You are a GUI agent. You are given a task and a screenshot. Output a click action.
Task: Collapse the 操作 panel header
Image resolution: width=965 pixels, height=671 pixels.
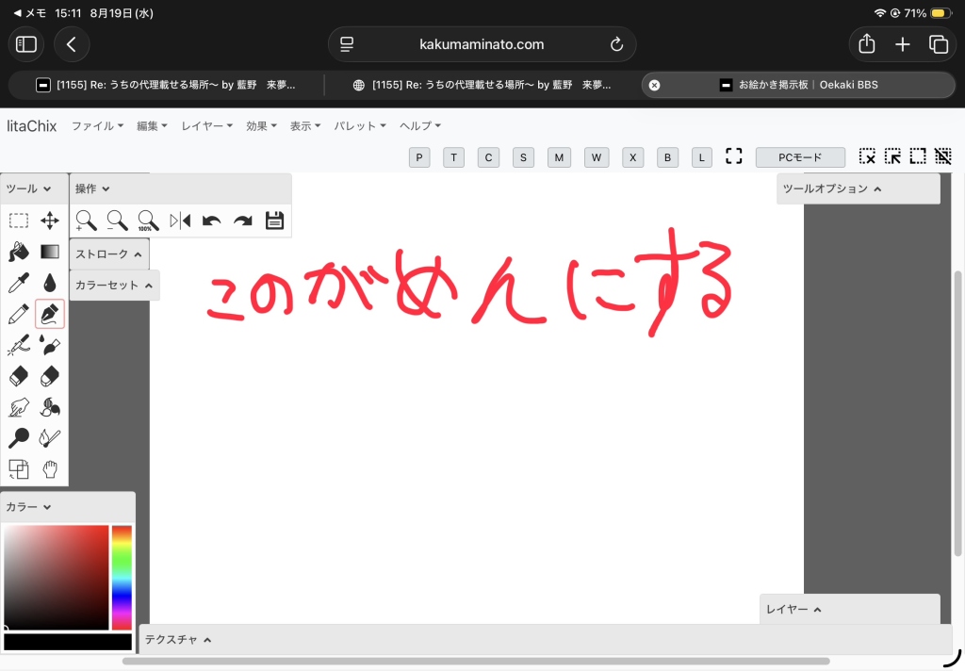pyautogui.click(x=180, y=189)
